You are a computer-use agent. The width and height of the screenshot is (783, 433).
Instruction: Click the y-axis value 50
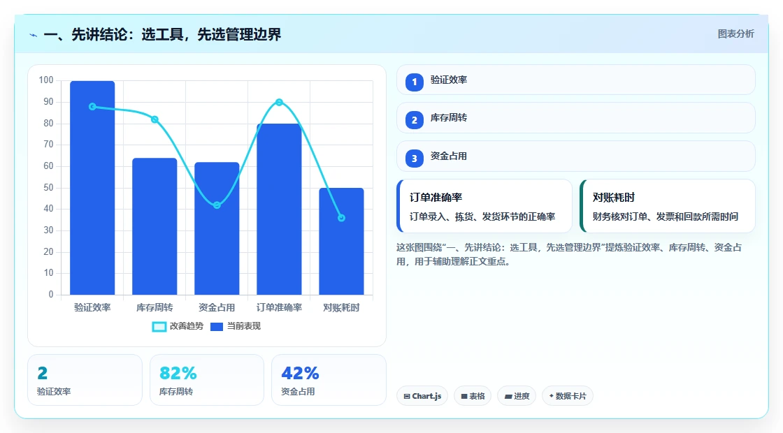coord(48,188)
